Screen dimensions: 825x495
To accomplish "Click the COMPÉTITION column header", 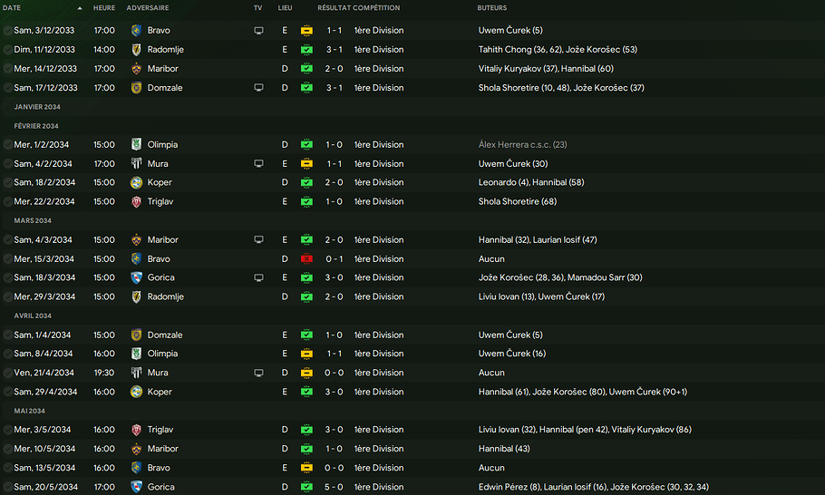I will (x=378, y=8).
